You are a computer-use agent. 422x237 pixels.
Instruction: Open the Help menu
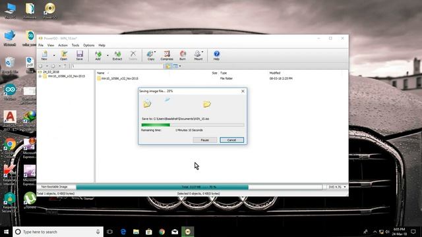pos(102,45)
